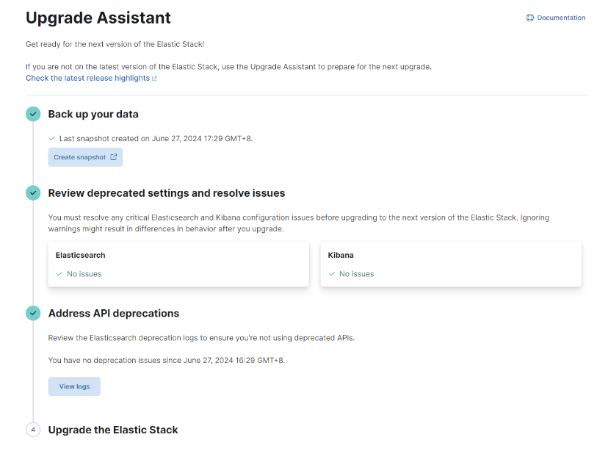Viewport: 608px width, 451px height.
Task: Open the Kibana issues card
Action: (451, 264)
